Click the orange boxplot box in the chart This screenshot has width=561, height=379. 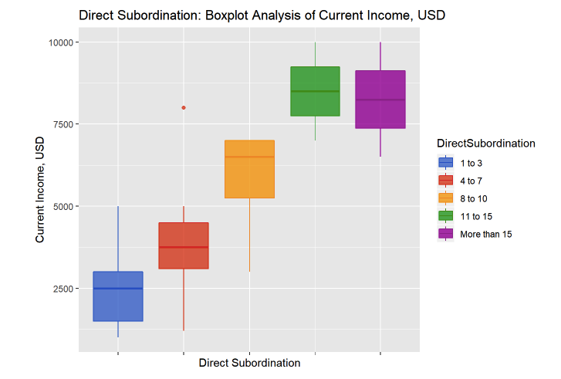249,169
